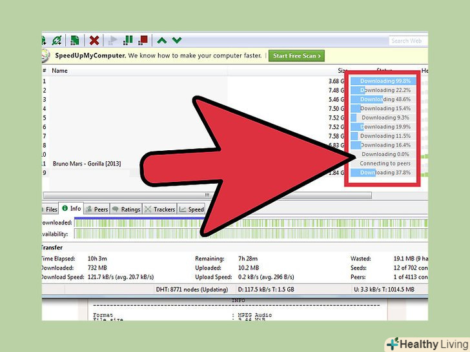
Task: Select the row showing Downloading 15.4%
Action: click(x=383, y=108)
